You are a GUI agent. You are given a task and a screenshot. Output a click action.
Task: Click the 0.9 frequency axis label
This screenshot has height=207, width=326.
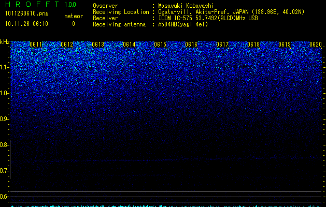coord(4,119)
